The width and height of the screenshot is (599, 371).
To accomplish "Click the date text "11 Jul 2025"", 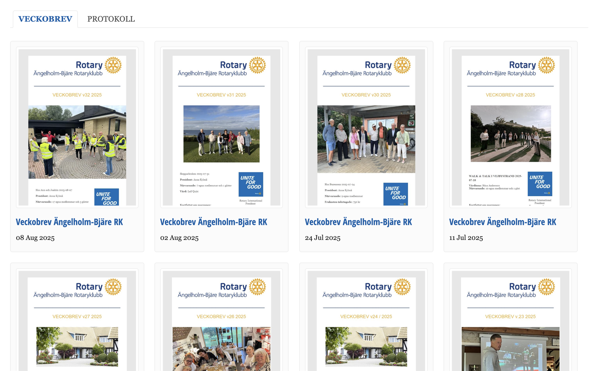I will point(466,238).
